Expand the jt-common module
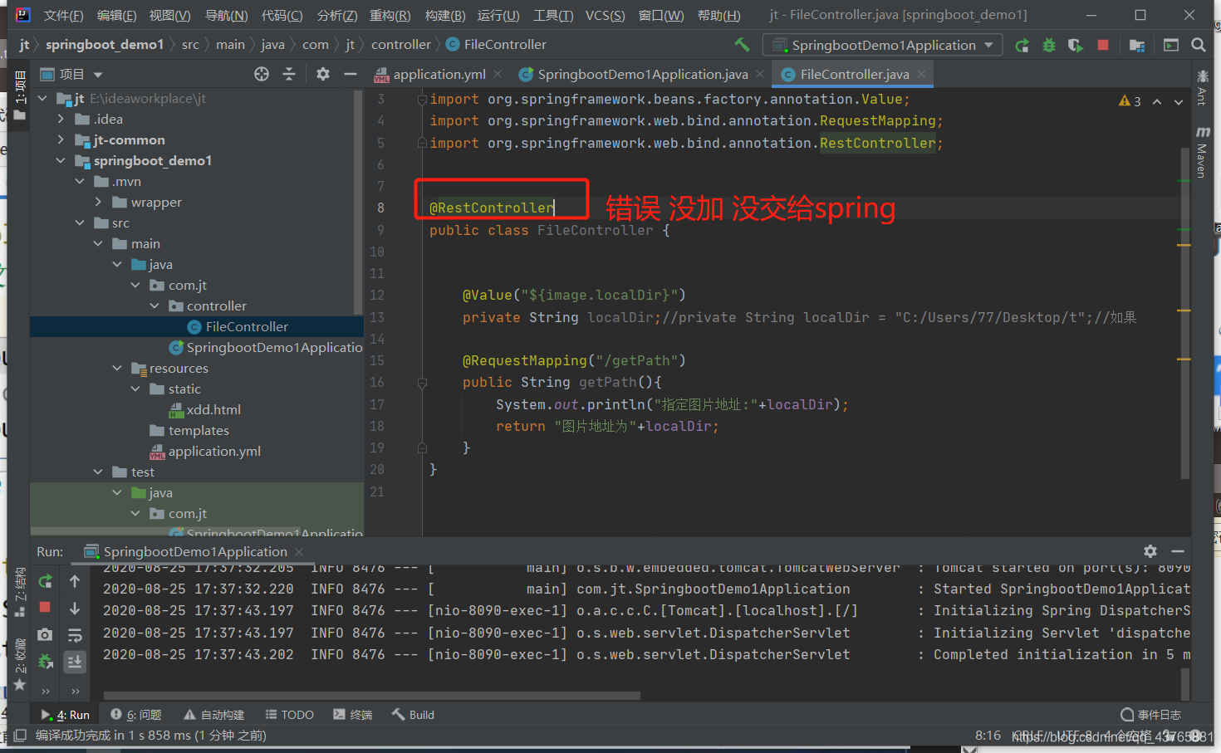The width and height of the screenshot is (1221, 753). (x=61, y=139)
